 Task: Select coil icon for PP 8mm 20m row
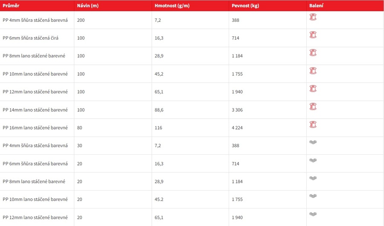(313, 178)
